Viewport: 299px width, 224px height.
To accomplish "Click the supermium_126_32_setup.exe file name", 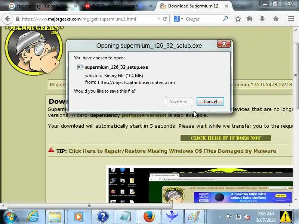I will click(x=117, y=67).
